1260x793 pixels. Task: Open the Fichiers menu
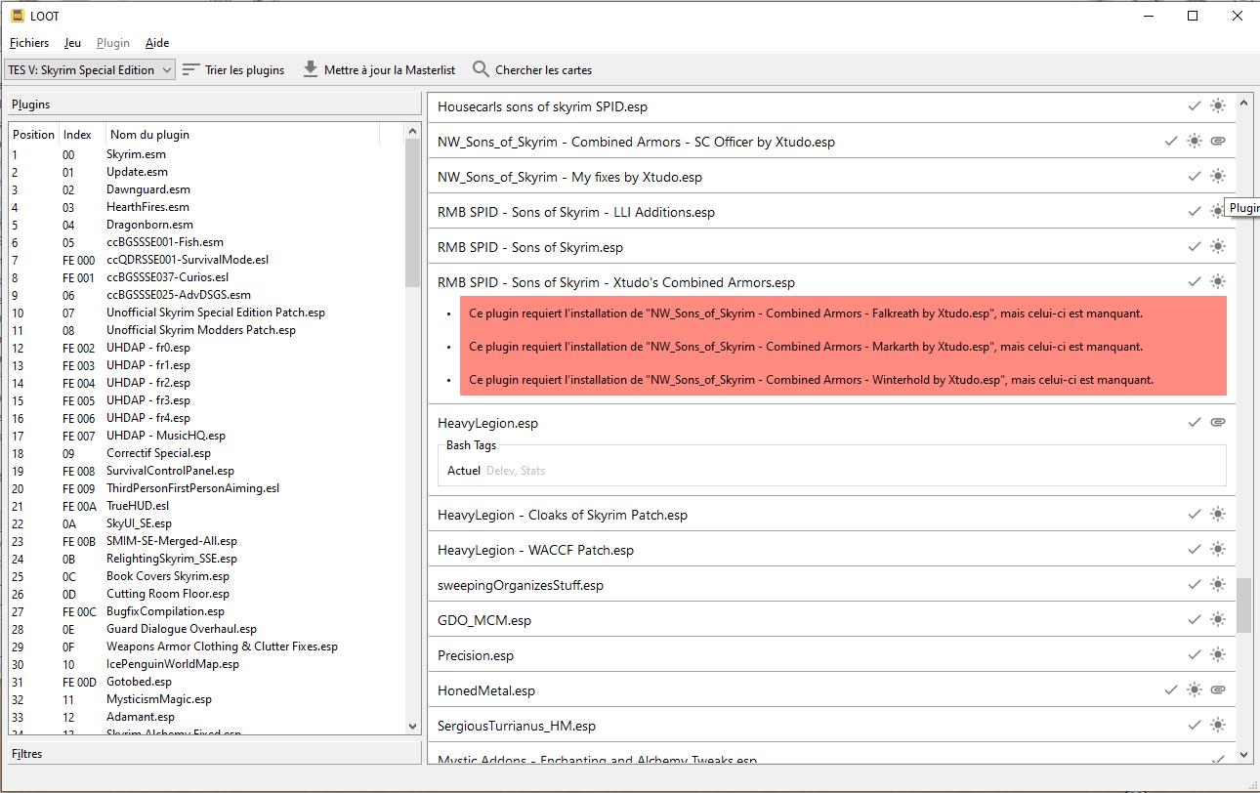pos(29,43)
